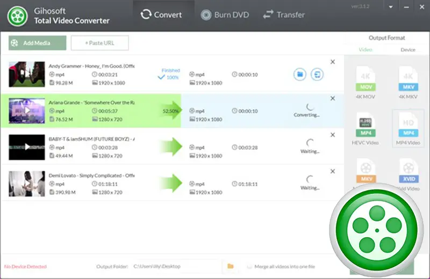Viewport: 430px width, 279px height.
Task: Select title Andy Grammer - Honey, I'm Good
Action: (x=91, y=66)
